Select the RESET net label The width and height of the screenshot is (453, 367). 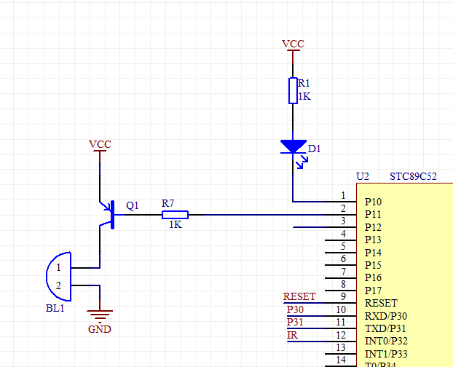tap(299, 296)
